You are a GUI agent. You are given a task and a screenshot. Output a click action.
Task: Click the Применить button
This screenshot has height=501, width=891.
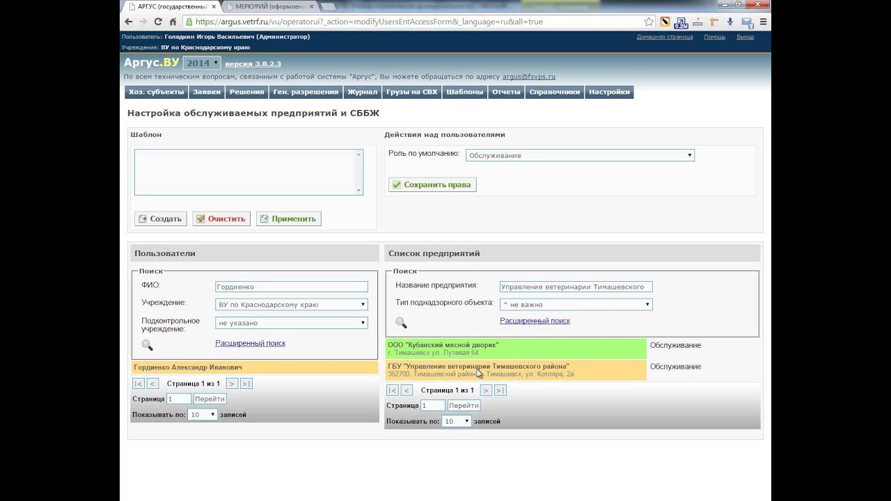(288, 218)
